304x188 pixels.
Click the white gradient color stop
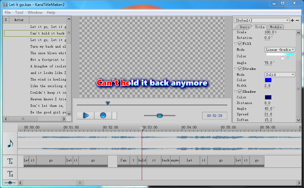pyautogui.click(x=282, y=58)
